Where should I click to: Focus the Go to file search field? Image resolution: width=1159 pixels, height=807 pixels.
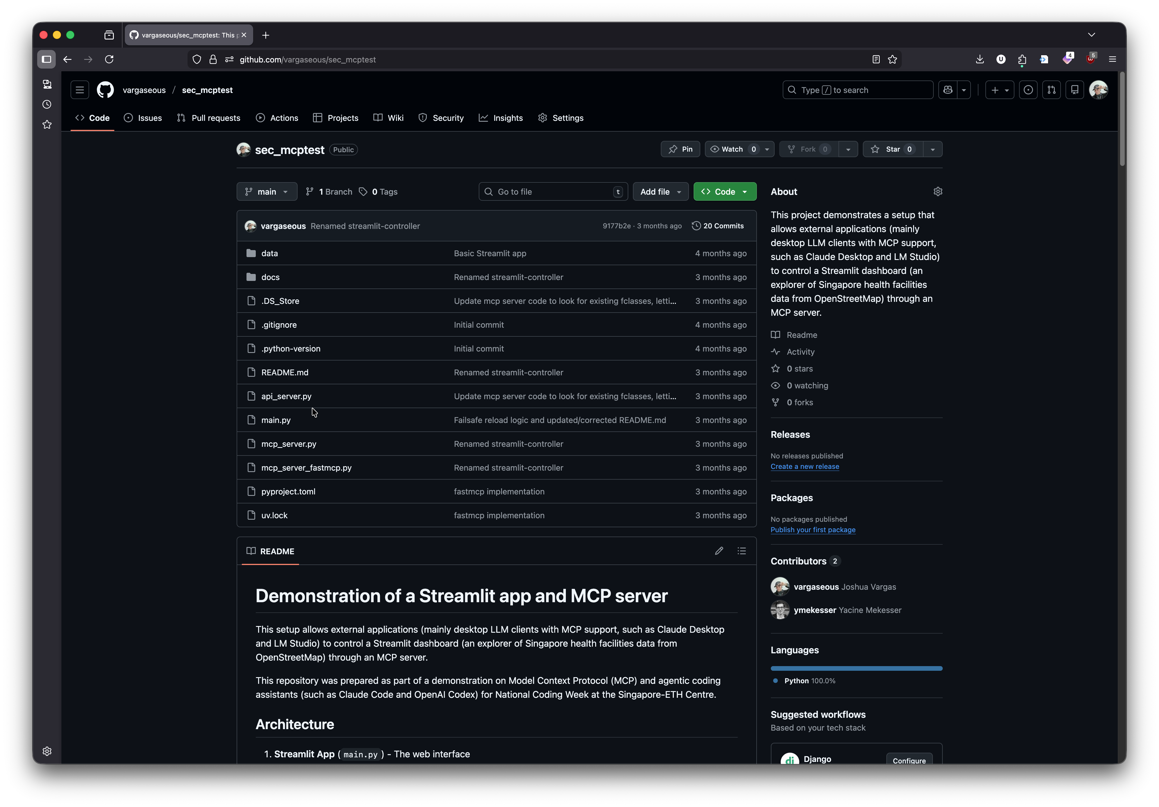[x=553, y=191]
